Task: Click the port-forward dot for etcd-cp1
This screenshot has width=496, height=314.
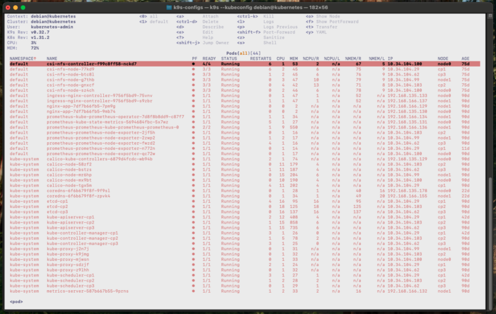Action: tap(194, 200)
